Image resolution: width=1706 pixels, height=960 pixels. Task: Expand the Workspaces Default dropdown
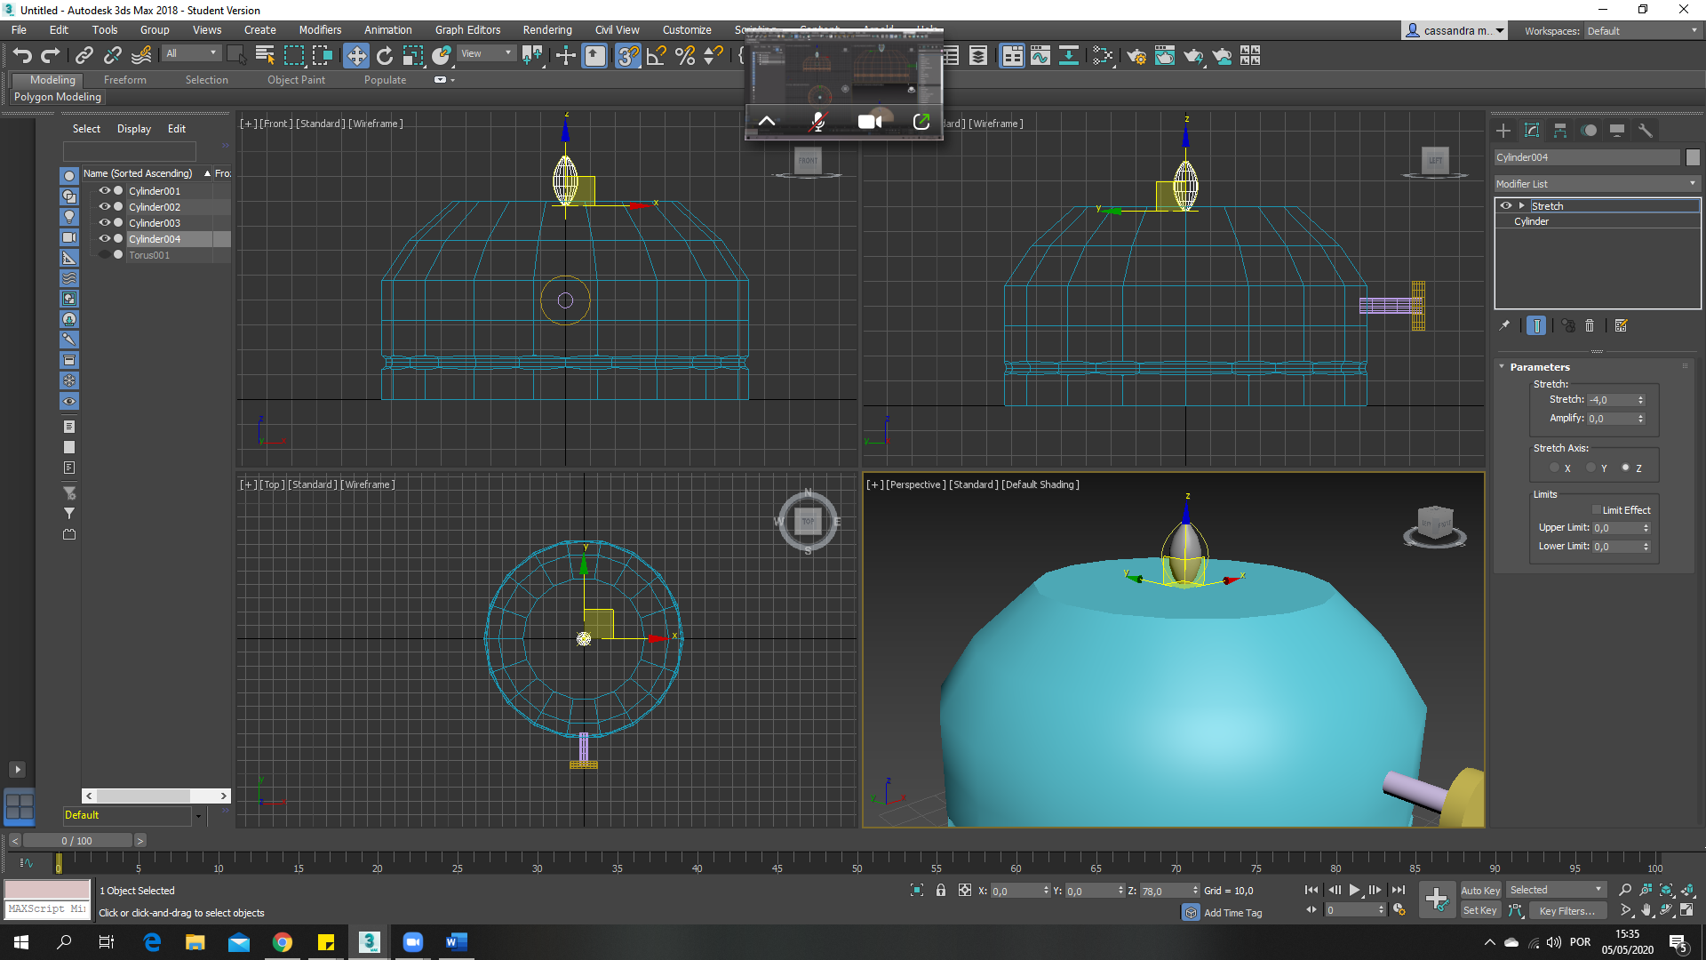click(1642, 31)
